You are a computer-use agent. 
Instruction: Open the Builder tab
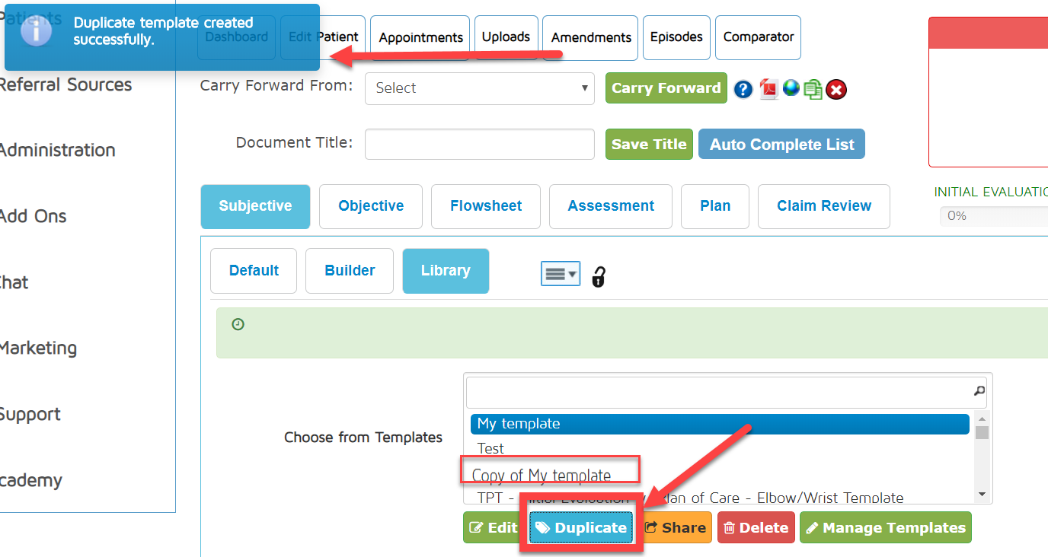click(x=350, y=271)
